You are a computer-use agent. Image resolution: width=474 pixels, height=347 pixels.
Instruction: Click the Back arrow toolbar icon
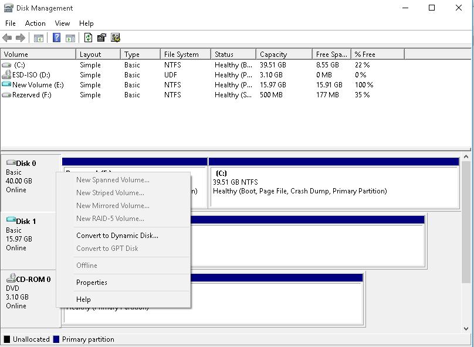(x=7, y=38)
